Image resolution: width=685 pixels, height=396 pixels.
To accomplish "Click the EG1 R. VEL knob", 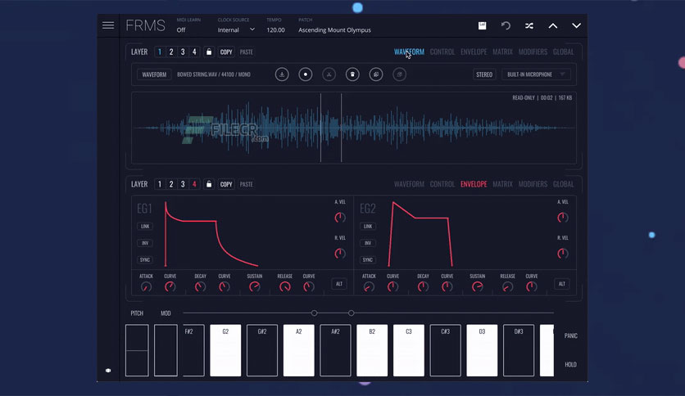I will pyautogui.click(x=340, y=253).
